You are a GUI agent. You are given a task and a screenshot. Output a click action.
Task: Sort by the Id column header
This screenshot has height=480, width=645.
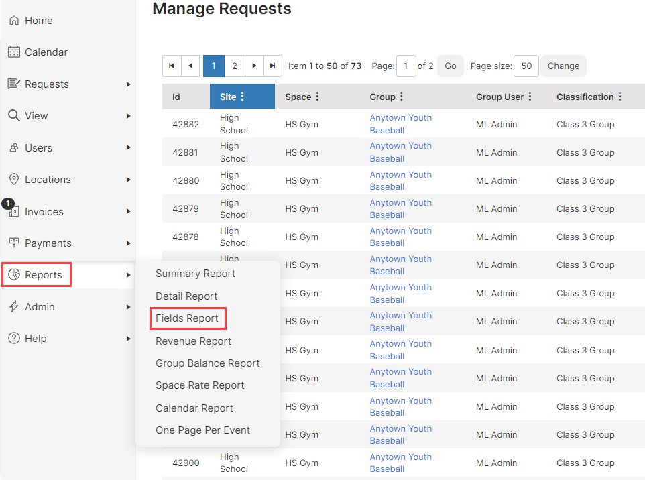point(176,97)
